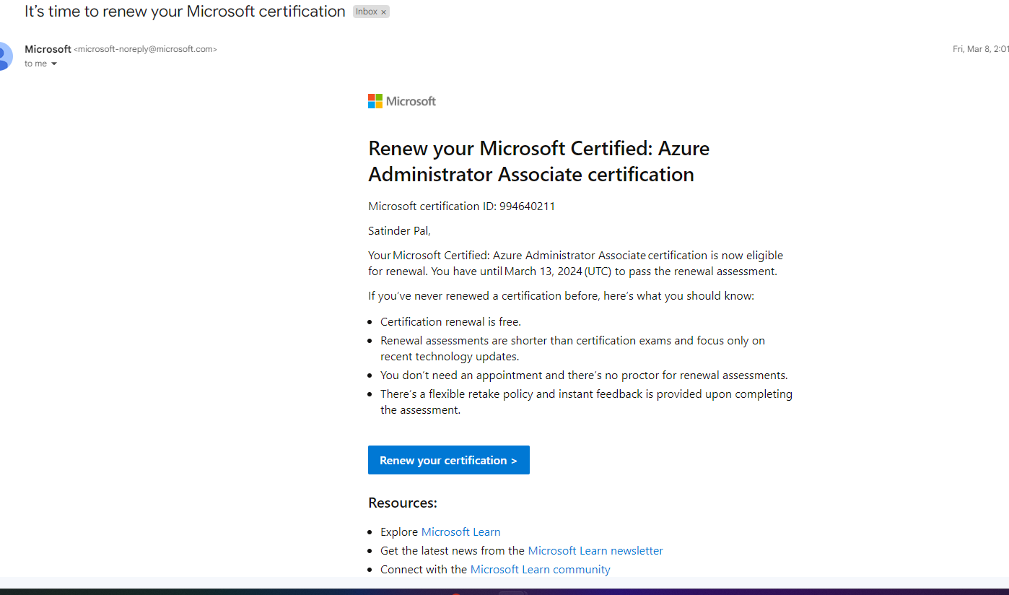Viewport: 1009px width, 595px height.
Task: Click the bullet 'Certification renewal is free.'
Action: [450, 322]
